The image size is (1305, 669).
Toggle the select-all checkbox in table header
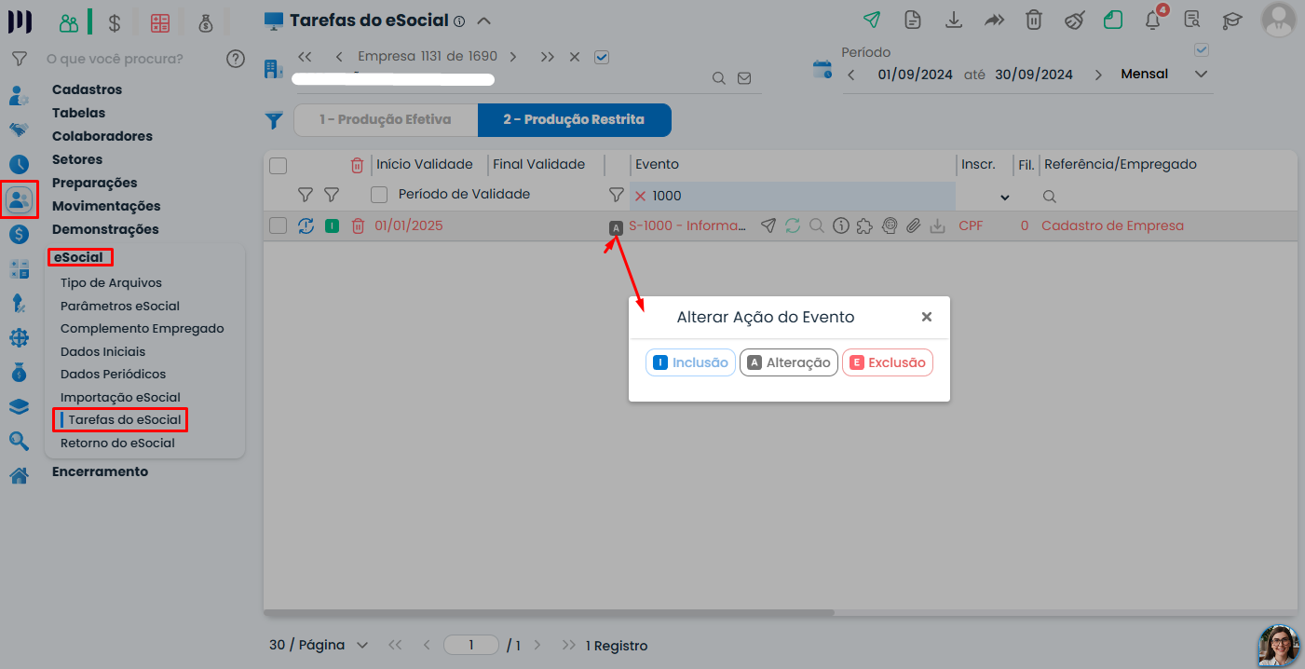[278, 166]
